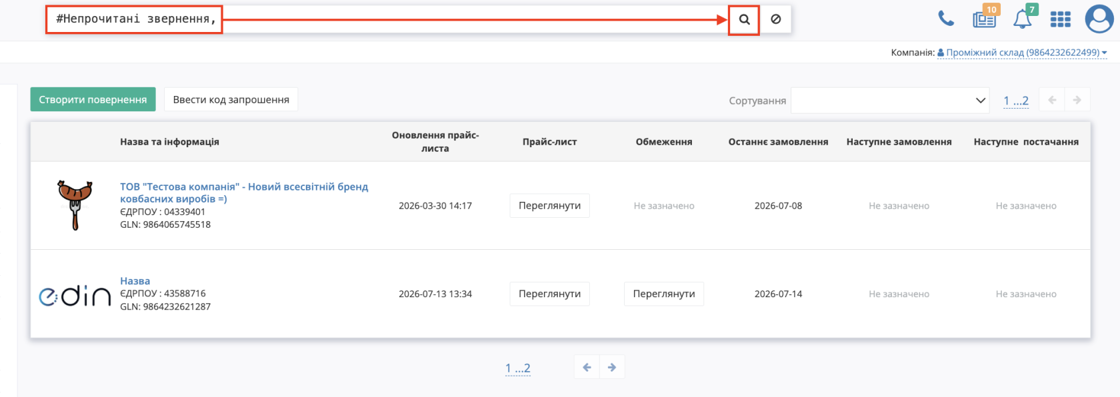Click column header Прайс-лист

coord(549,142)
